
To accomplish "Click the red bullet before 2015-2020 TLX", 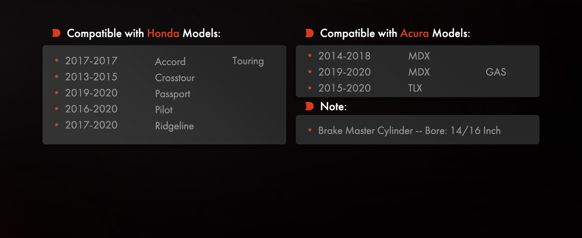I will click(310, 88).
